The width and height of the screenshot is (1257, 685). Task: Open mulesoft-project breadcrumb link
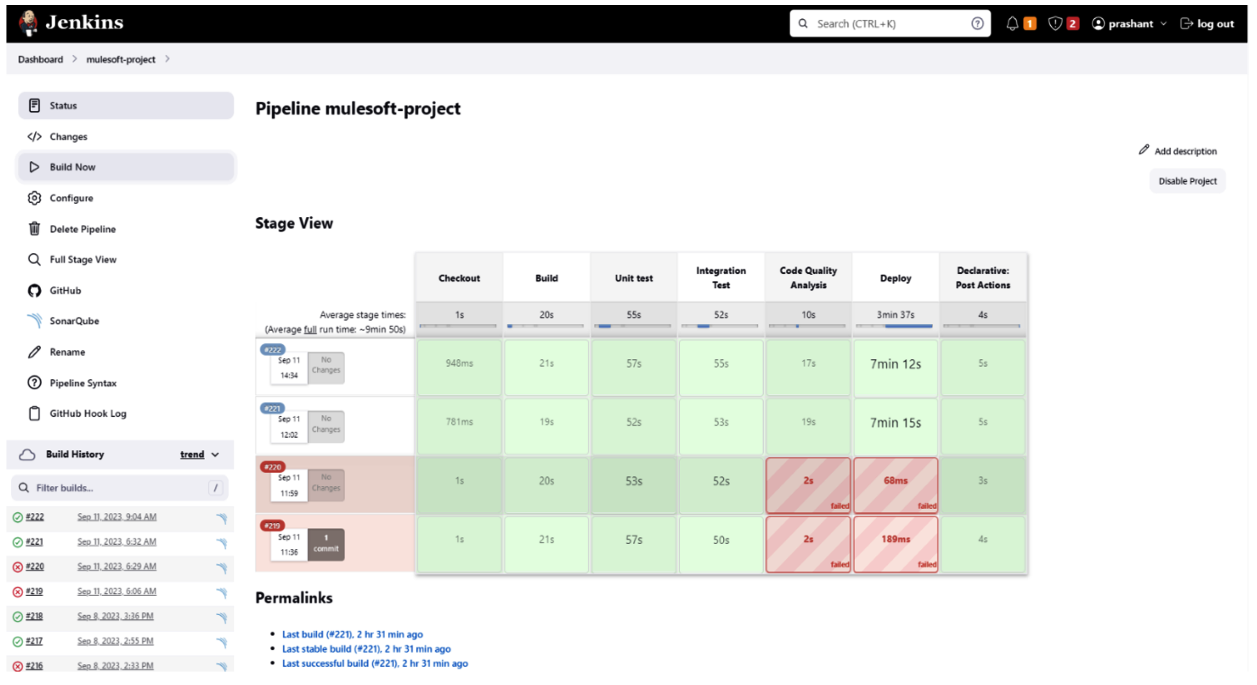(121, 59)
